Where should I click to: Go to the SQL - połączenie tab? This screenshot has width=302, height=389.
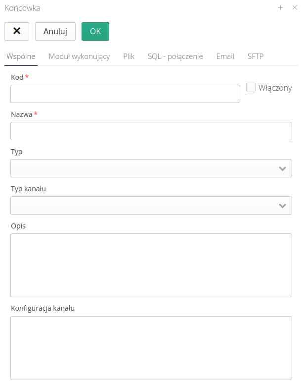coord(175,56)
